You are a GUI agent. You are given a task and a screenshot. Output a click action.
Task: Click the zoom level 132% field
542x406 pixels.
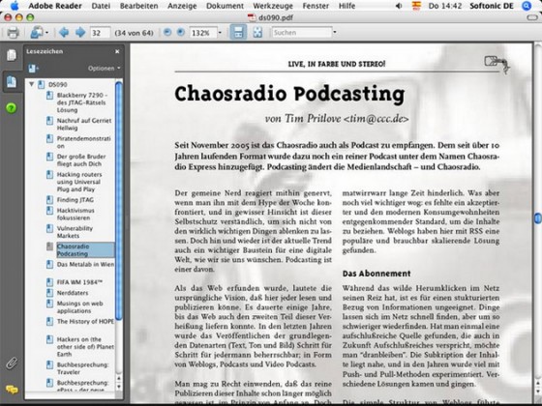tap(203, 33)
